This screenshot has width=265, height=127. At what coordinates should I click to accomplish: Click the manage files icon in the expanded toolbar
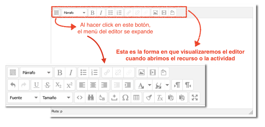tap(164, 73)
